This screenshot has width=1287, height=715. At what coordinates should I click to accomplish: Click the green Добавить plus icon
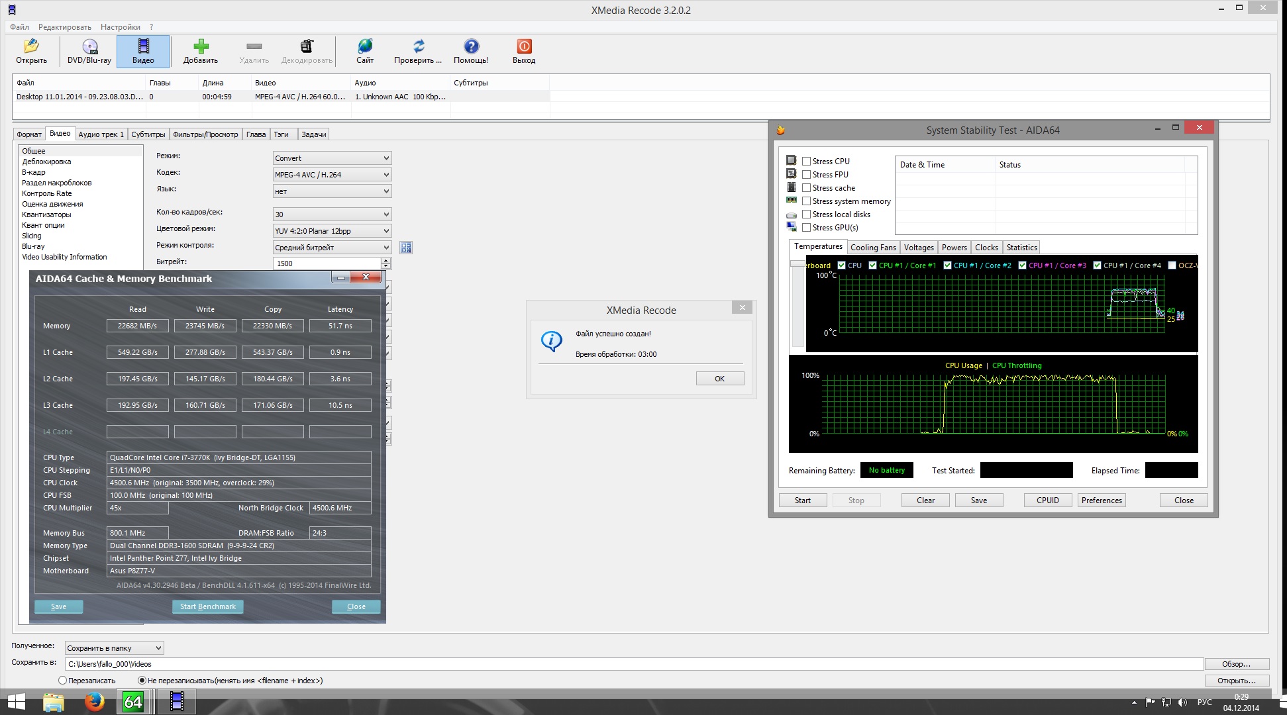(201, 47)
